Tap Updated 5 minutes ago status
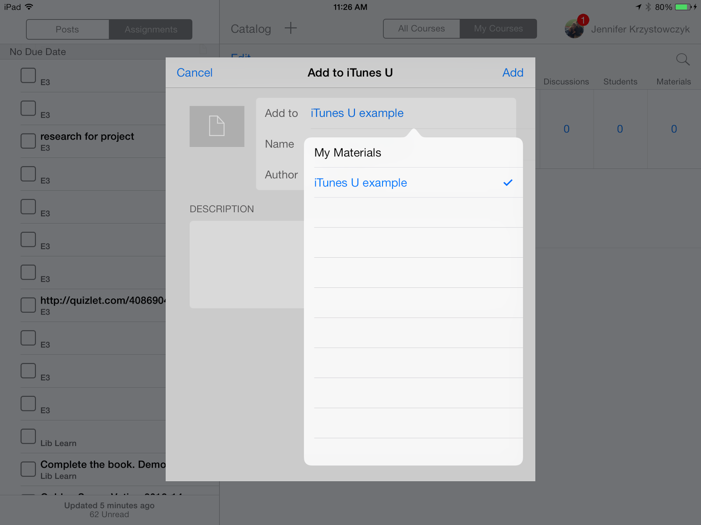Screen dimensions: 701x525 tap(110, 505)
